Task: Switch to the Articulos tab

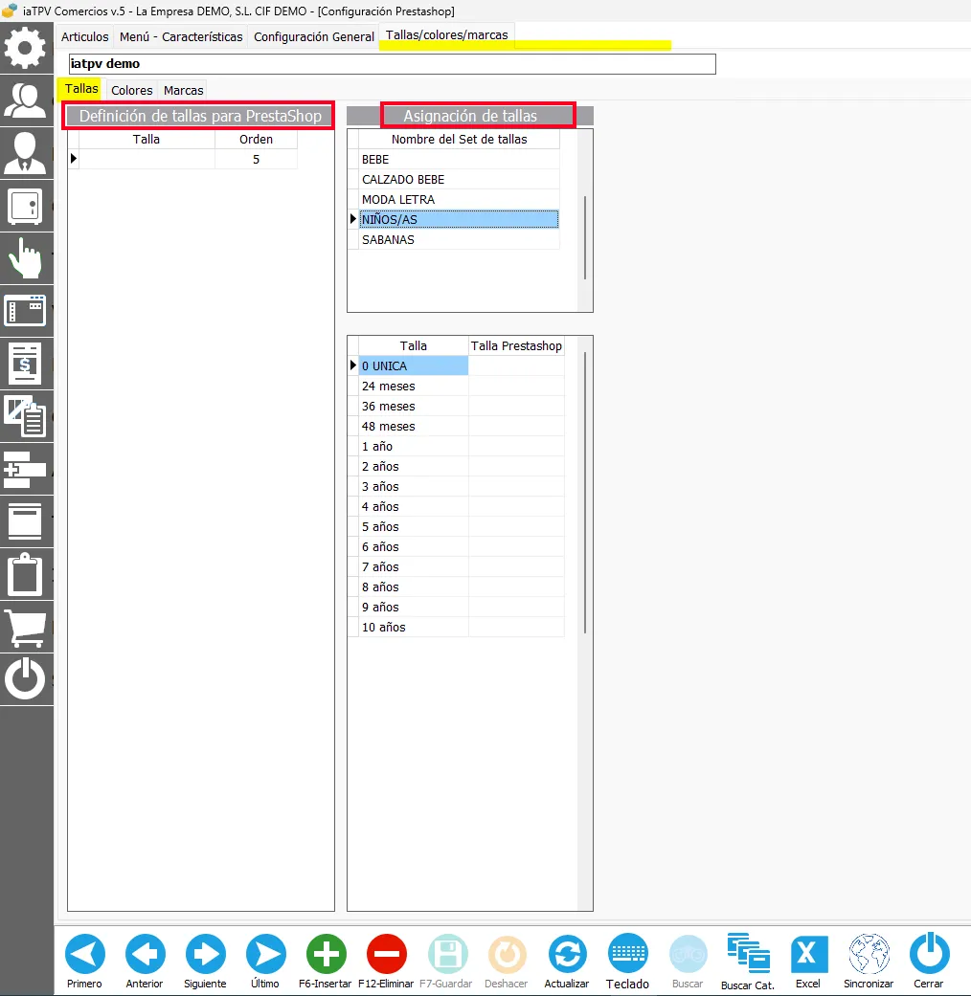Action: pos(85,37)
